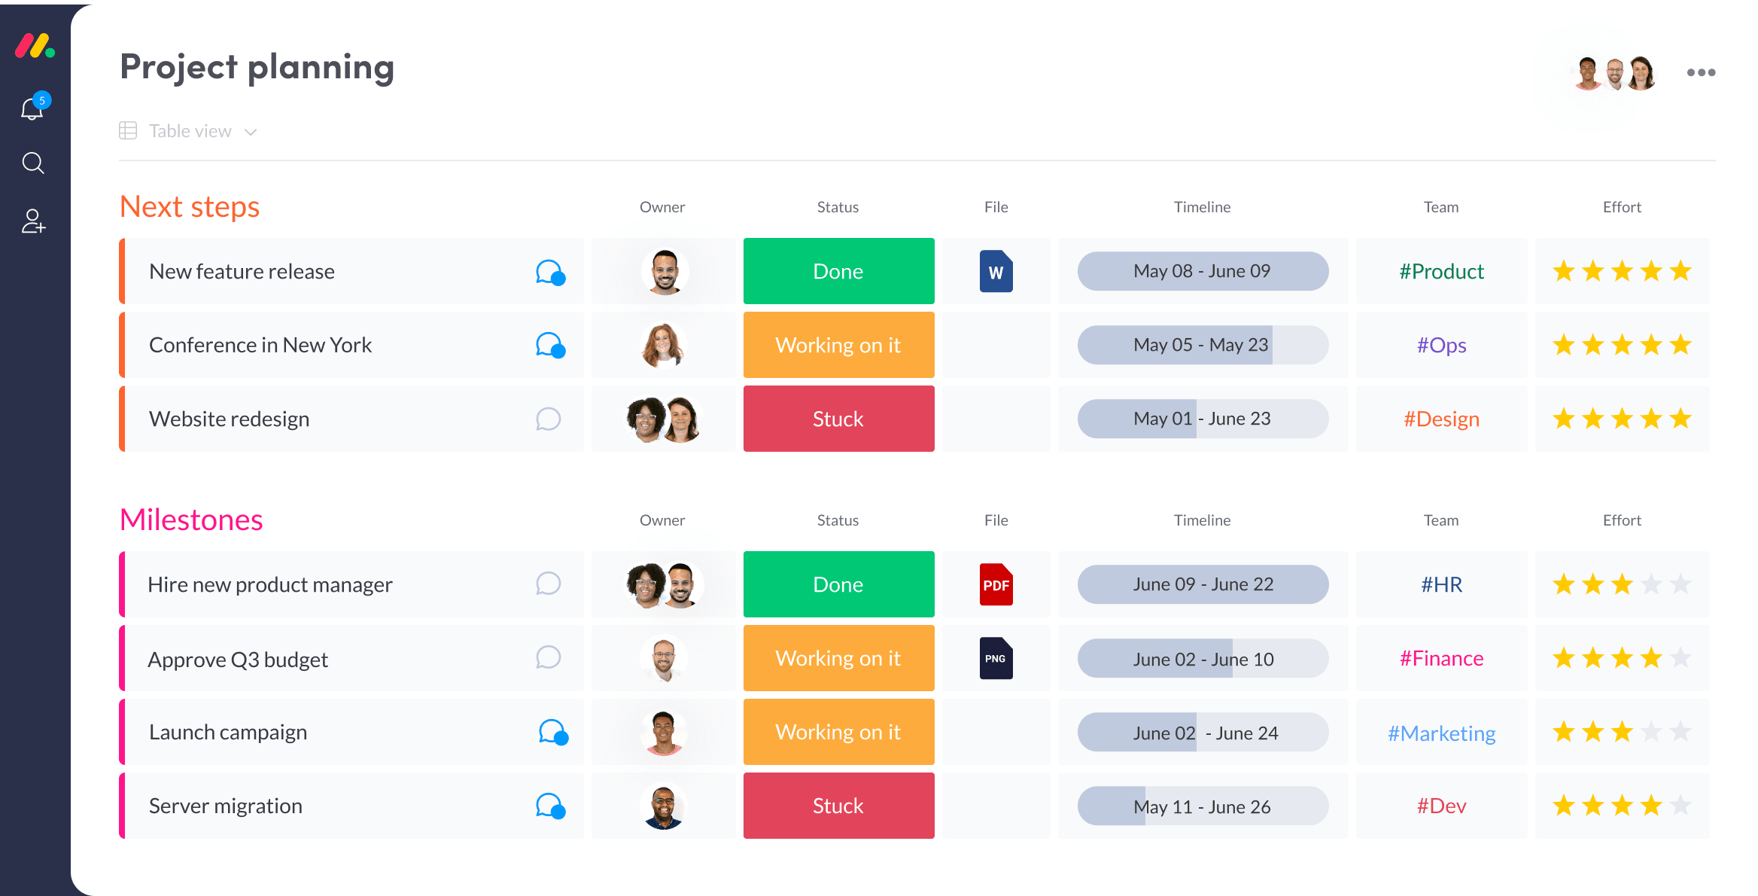Click the chat bubble icon on Conference in New York
This screenshot has width=1758, height=896.
(x=549, y=345)
